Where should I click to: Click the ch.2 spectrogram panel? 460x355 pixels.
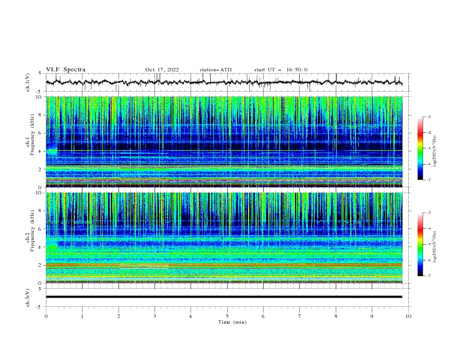(224, 238)
